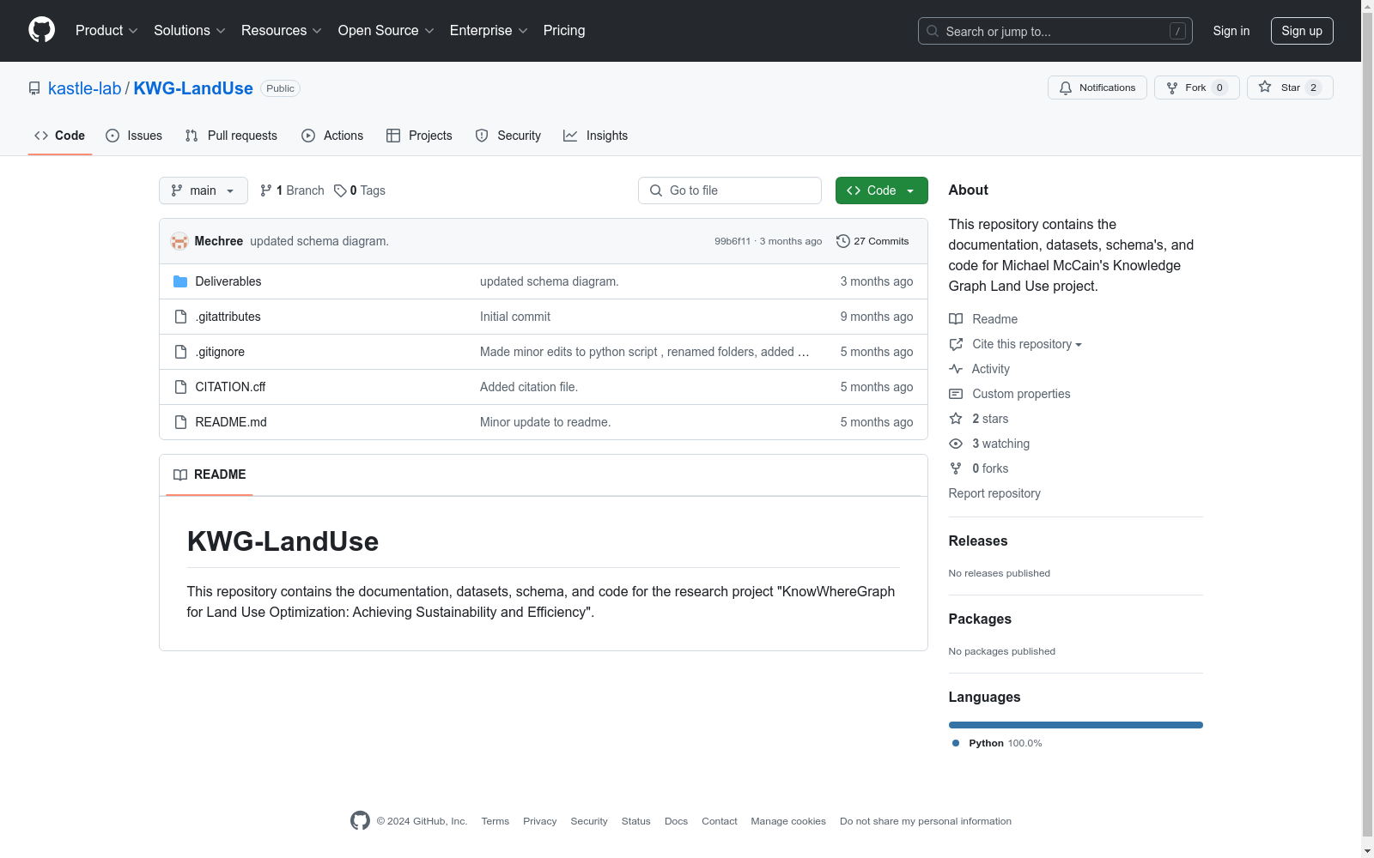Click the CITATION.cff file icon
The width and height of the screenshot is (1374, 858).
[x=180, y=387]
